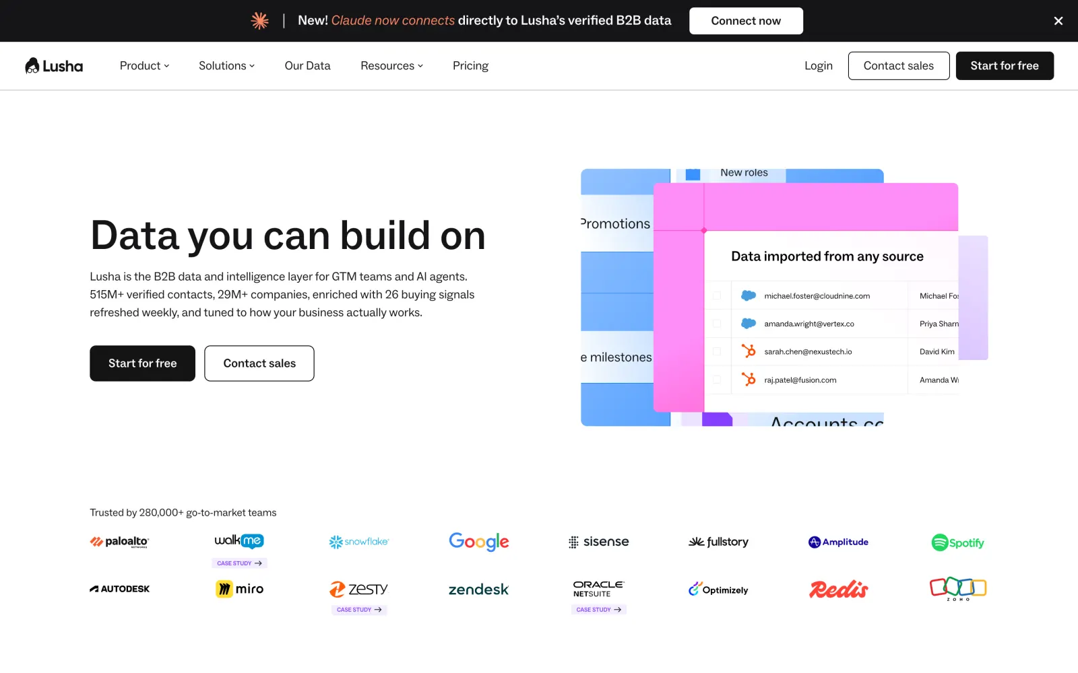The width and height of the screenshot is (1078, 673).
Task: Go to the Pricing page
Action: point(470,65)
